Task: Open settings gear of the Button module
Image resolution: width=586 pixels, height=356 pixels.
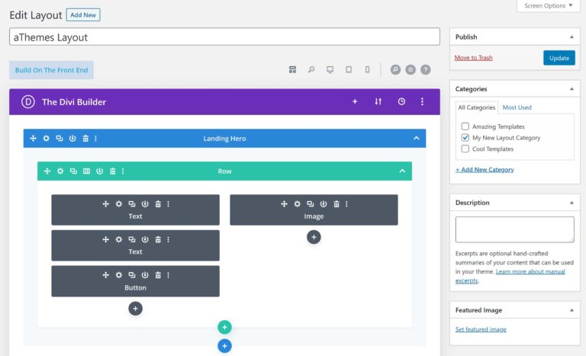Action: (x=119, y=275)
